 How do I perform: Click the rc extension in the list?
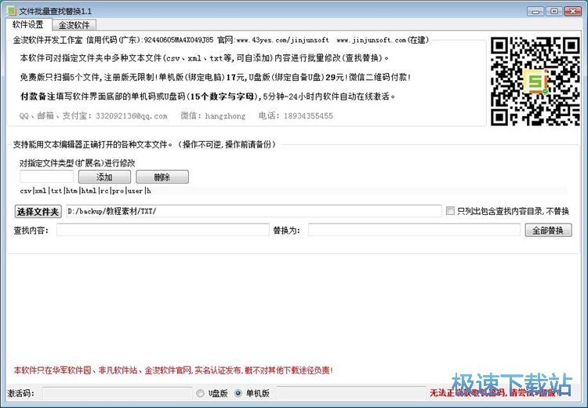[104, 191]
